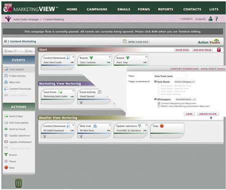Screen dimensions: 226x190
Task: Select the Update OnDemand action icon
Action: click(x=6, y=142)
